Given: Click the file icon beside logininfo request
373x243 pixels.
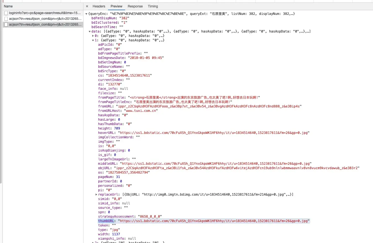Looking at the screenshot, I should 6,13.
